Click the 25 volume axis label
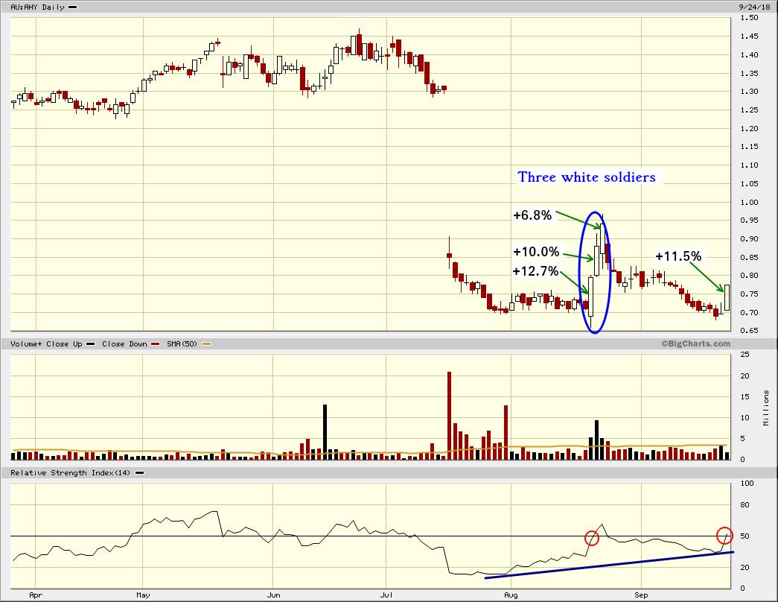Viewport: 778px width, 602px height. pyautogui.click(x=744, y=355)
